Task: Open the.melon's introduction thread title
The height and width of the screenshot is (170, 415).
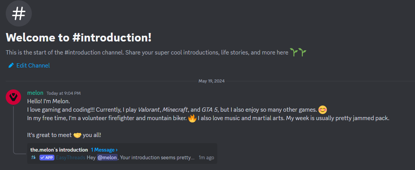Action: tap(59, 150)
